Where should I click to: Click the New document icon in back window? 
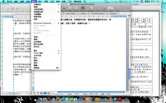tap(3, 8)
